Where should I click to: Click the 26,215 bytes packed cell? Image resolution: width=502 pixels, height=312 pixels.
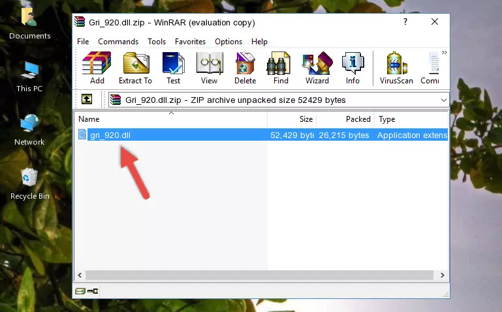tap(344, 135)
